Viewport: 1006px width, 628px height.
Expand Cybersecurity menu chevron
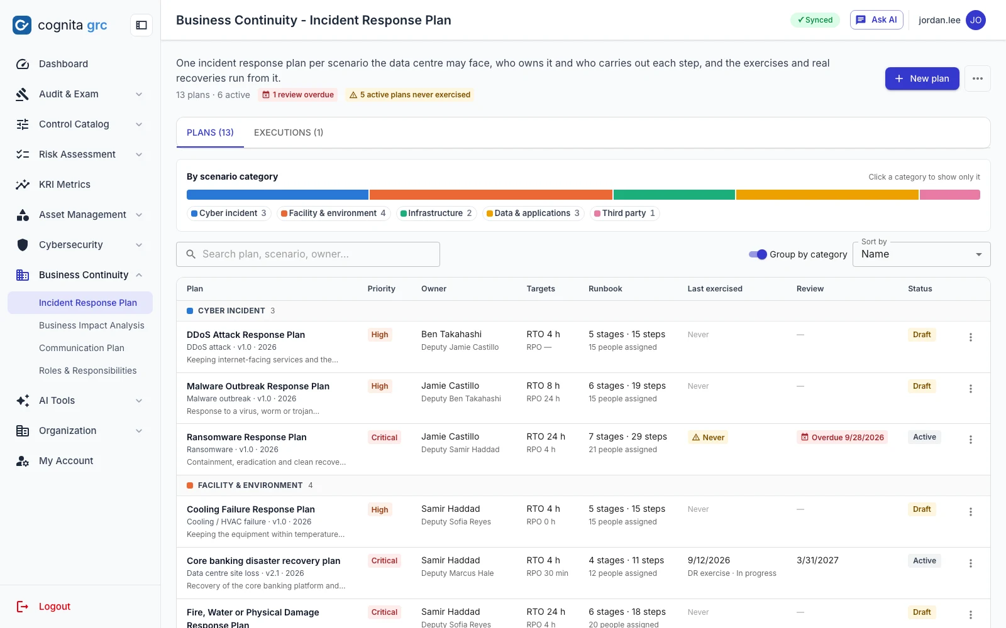coord(139,245)
